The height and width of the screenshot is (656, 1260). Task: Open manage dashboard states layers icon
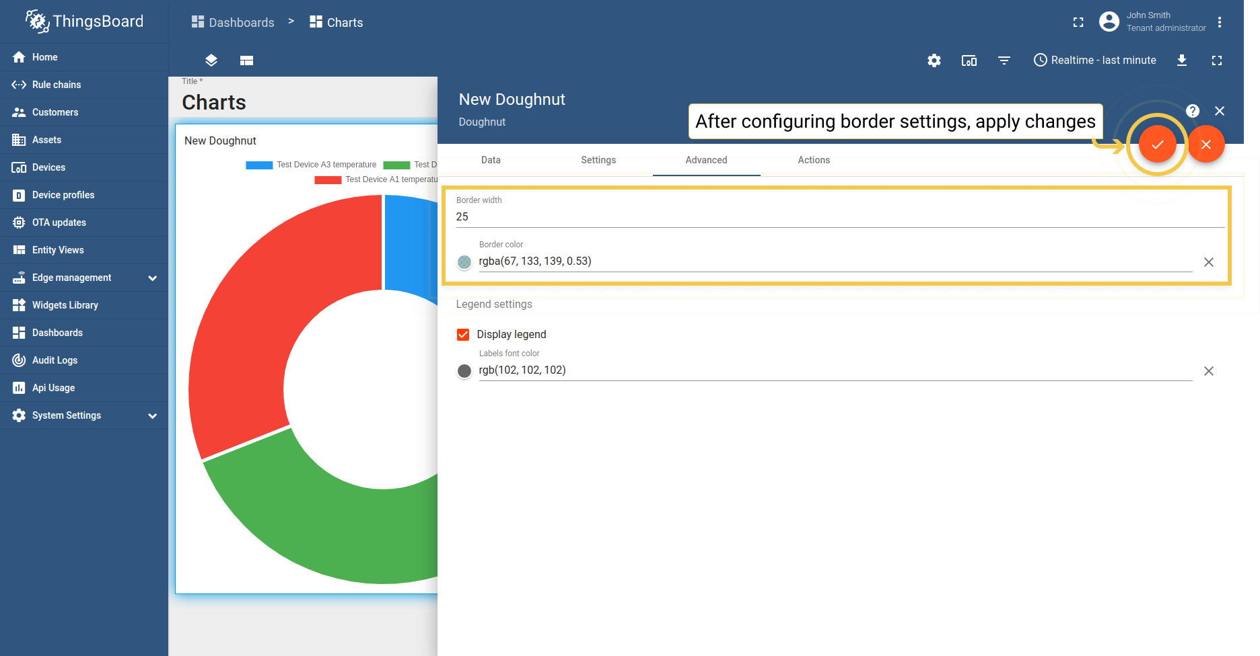tap(211, 60)
